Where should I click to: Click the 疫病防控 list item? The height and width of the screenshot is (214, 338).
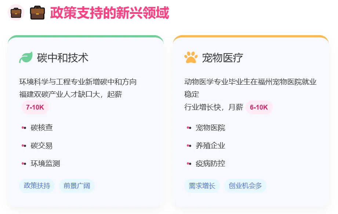(210, 164)
